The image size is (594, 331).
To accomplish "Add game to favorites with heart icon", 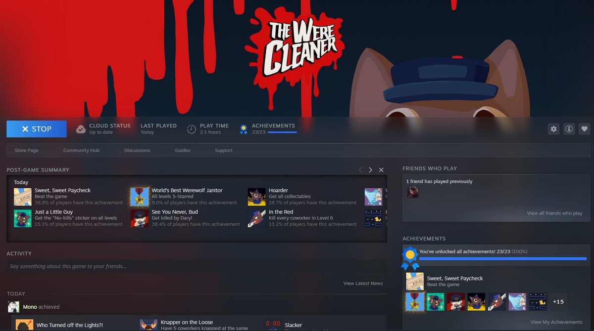I will point(585,129).
